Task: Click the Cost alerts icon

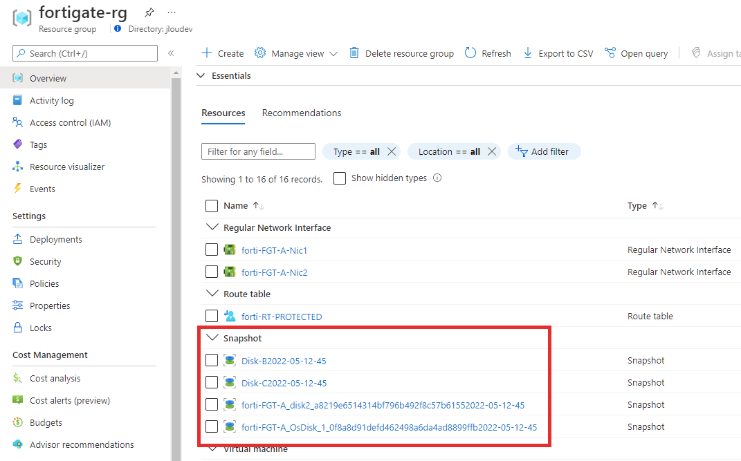Action: (x=18, y=400)
